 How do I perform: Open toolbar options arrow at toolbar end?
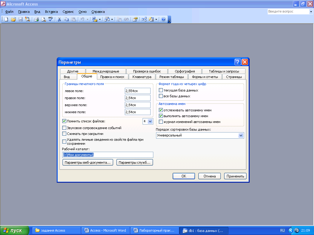(169, 20)
